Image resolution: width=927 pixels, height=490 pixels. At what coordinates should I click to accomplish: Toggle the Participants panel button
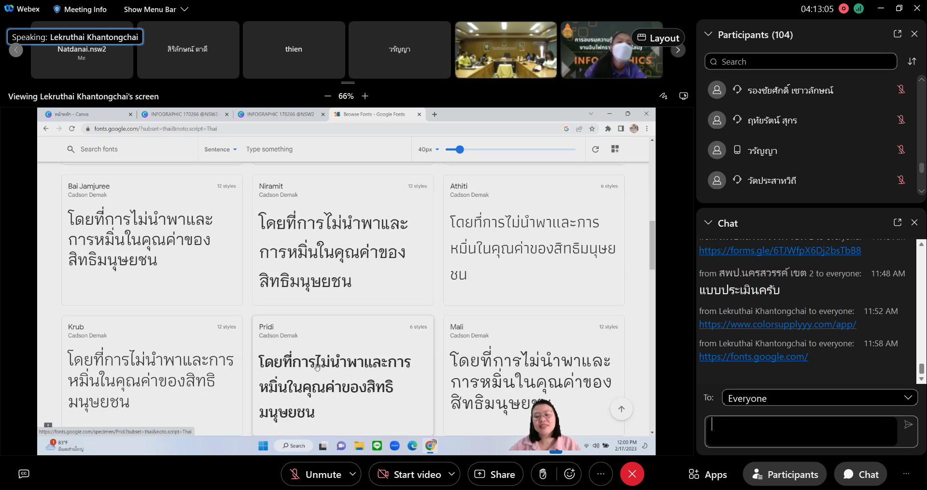click(785, 475)
